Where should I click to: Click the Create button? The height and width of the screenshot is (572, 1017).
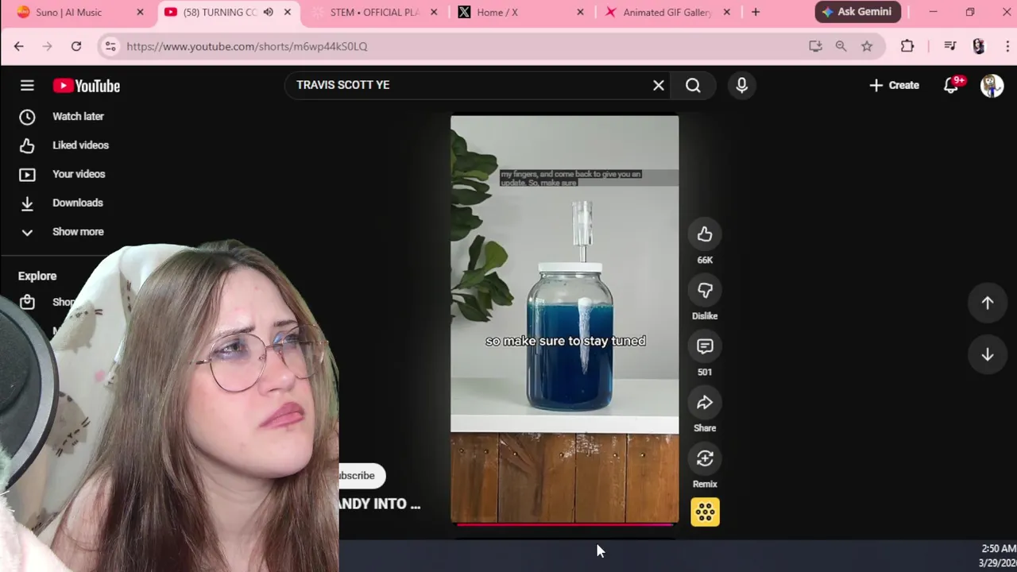tap(894, 85)
